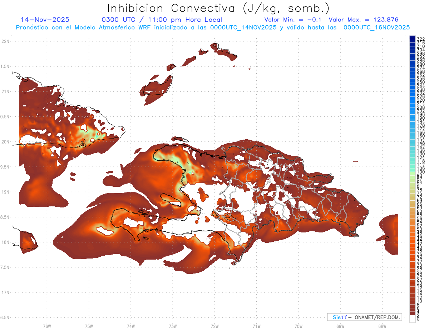Click the '322' color scale label
The height and width of the screenshot is (331, 429).
[x=421, y=39]
